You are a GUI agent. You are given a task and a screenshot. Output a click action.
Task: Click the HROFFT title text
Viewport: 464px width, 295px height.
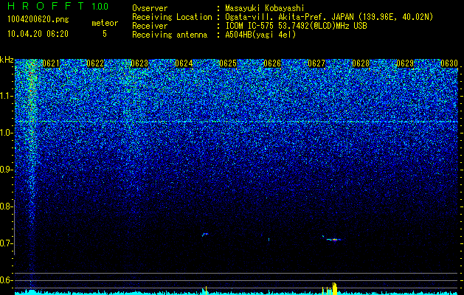46,6
